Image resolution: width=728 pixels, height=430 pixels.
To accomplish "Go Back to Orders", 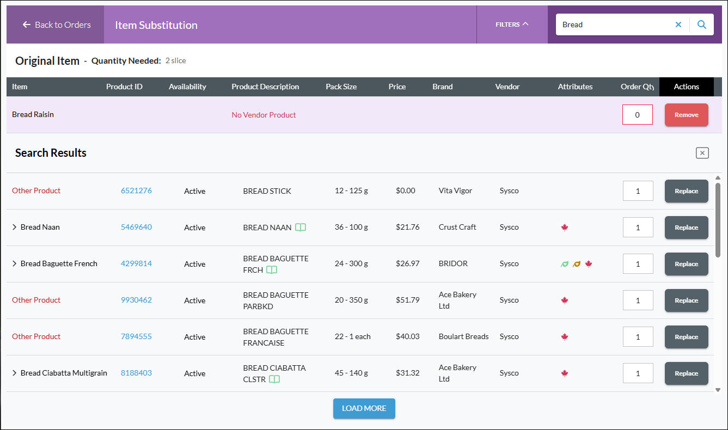I will [56, 25].
